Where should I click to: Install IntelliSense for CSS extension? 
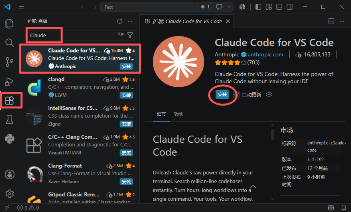(x=126, y=124)
